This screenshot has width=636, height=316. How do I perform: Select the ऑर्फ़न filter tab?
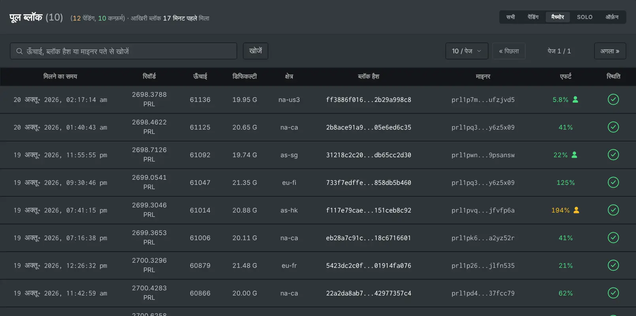tap(612, 17)
